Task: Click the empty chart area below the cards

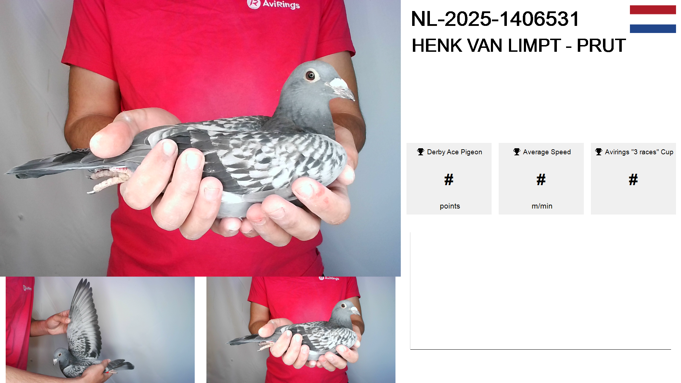Action: [x=541, y=291]
